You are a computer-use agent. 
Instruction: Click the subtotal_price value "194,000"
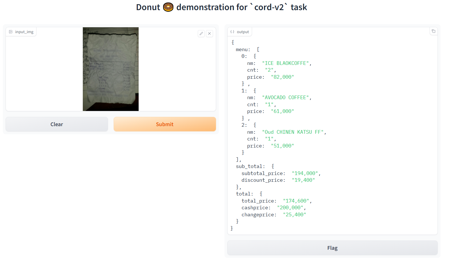(x=305, y=173)
